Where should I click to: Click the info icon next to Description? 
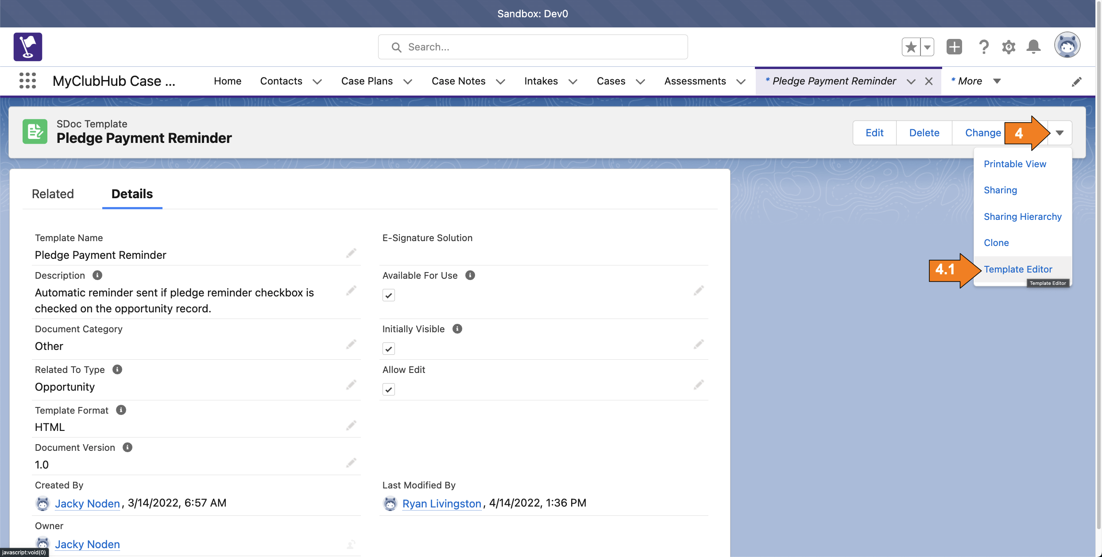tap(97, 275)
